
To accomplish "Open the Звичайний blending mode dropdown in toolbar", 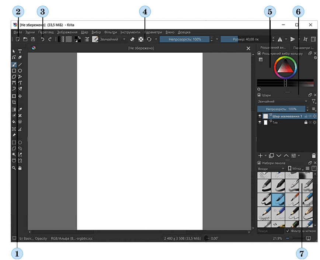I will 112,39.
